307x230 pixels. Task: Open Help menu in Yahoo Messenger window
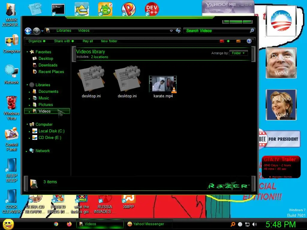click(228, 10)
